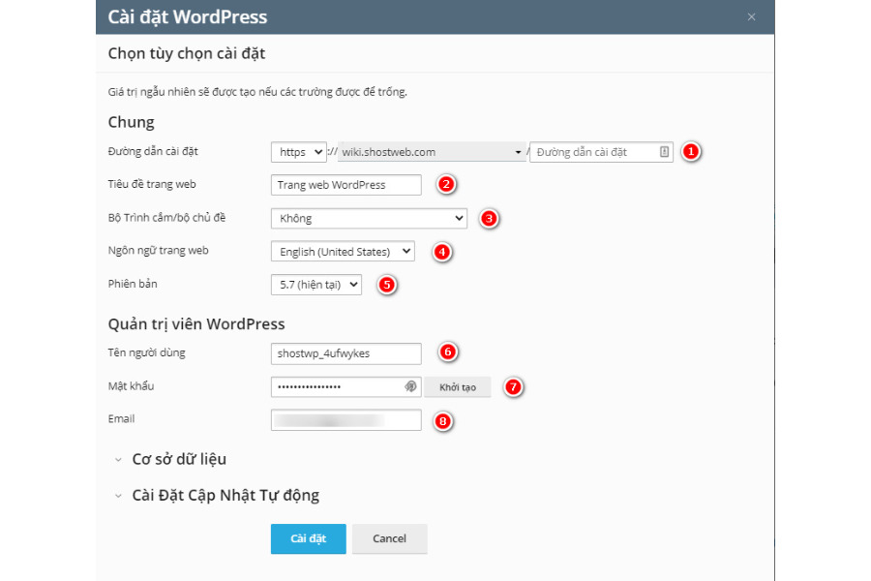Click the Tên người dùng username field
Image resolution: width=871 pixels, height=581 pixels.
[345, 353]
